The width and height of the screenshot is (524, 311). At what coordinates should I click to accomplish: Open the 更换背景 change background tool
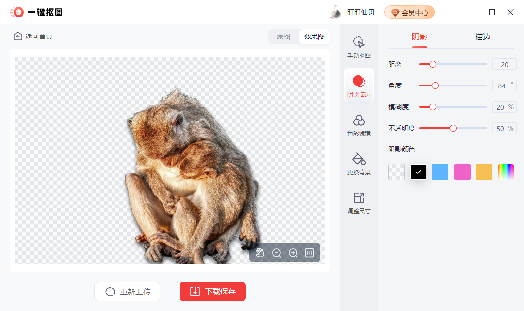tap(359, 163)
